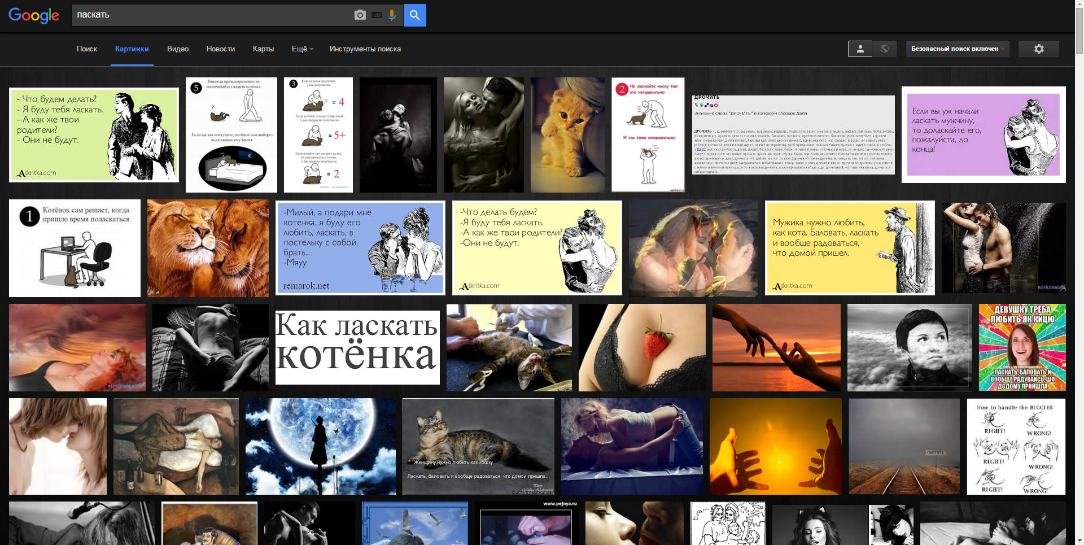Image resolution: width=1084 pixels, height=545 pixels.
Task: Click the scrollbar up arrow
Action: (1079, 5)
